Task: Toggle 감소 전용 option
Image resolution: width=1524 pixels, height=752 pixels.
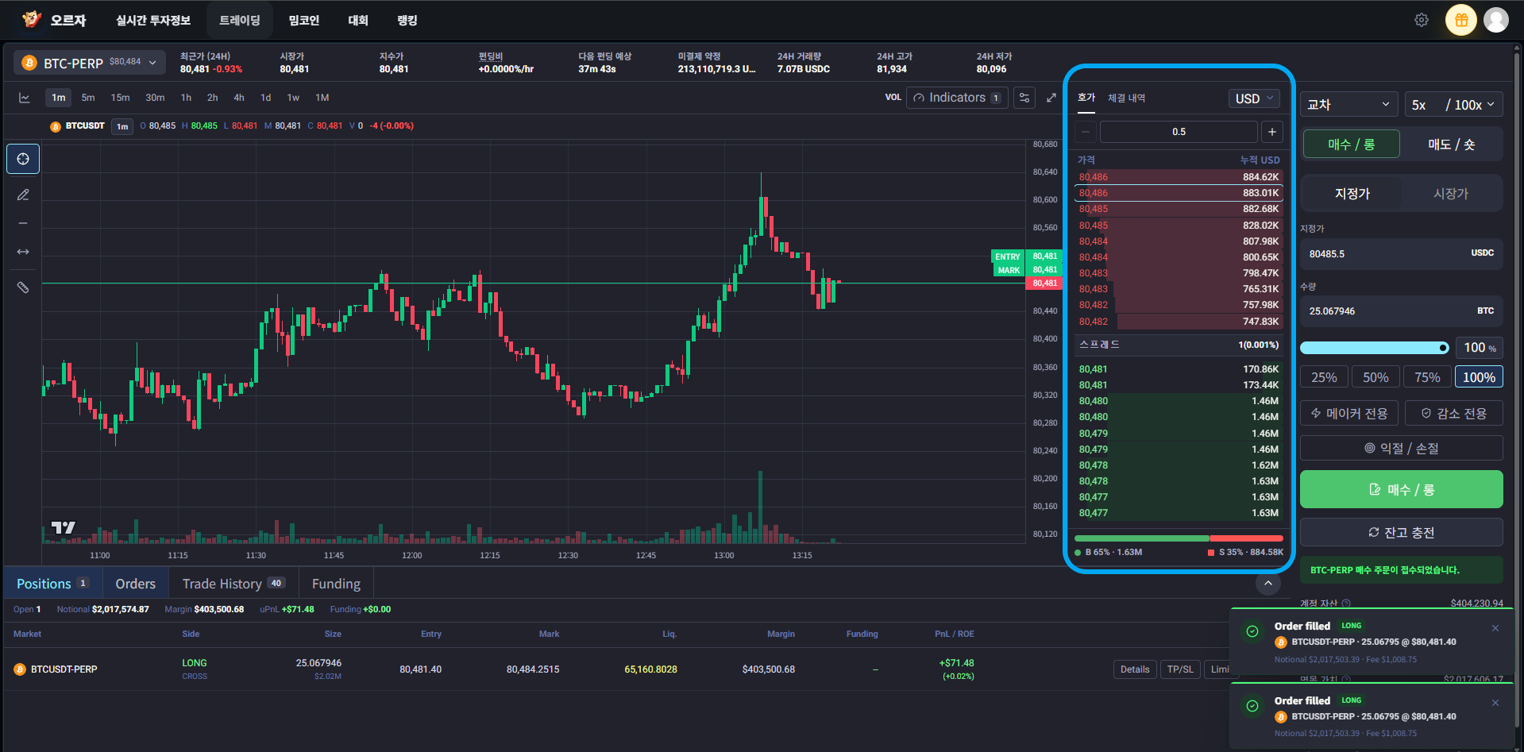Action: [1453, 414]
